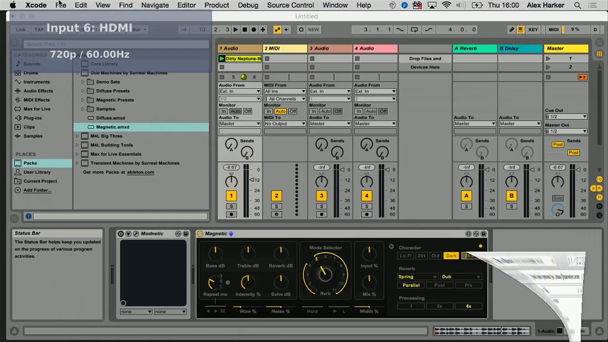This screenshot has height=342, width=608.
Task: Open track 2 MIDI To No Output dropdown
Action: coord(285,123)
